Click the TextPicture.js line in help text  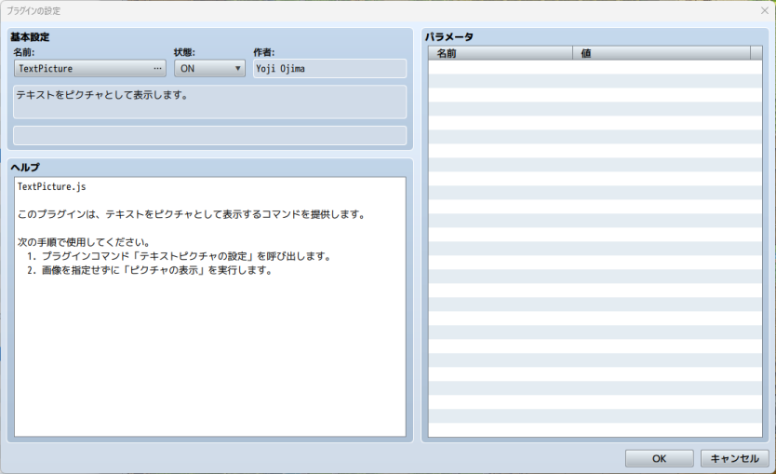52,187
